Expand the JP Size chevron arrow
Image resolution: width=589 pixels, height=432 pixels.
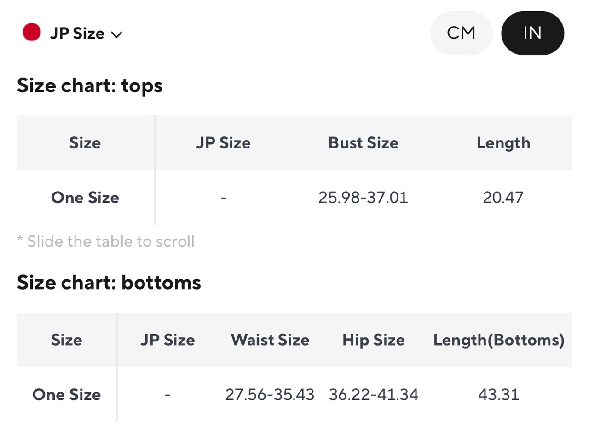coord(116,34)
